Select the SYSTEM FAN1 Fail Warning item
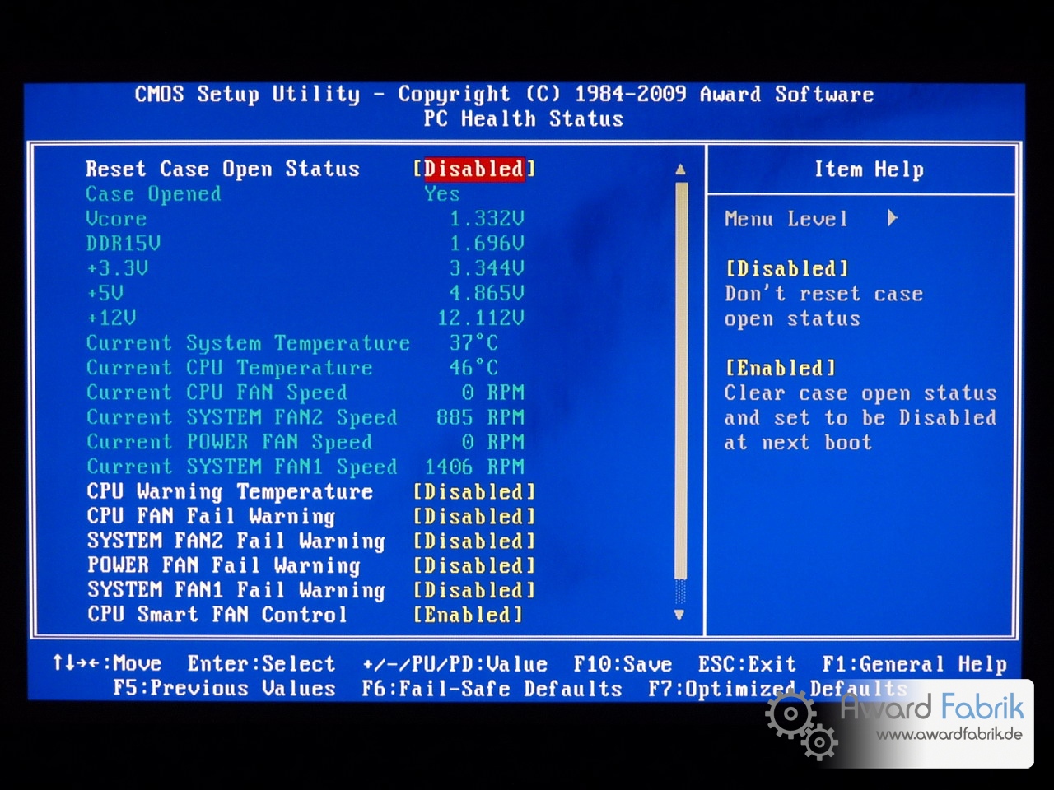 pyautogui.click(x=236, y=591)
